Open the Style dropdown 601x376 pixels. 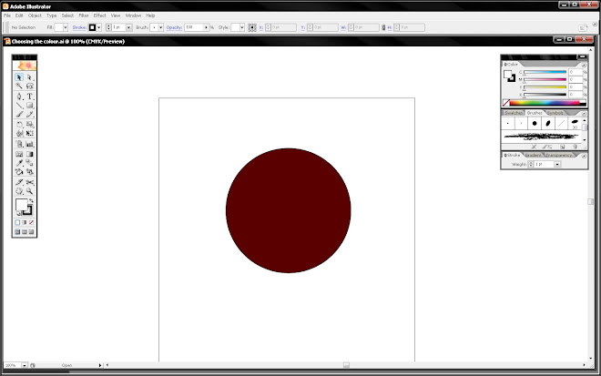coord(242,27)
